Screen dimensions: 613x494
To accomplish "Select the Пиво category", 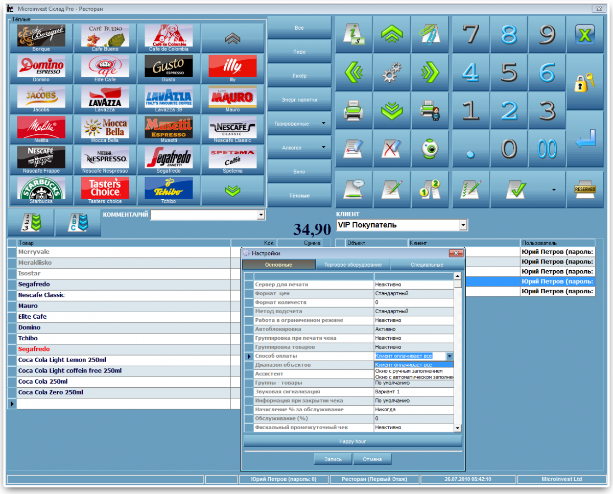I will click(299, 52).
